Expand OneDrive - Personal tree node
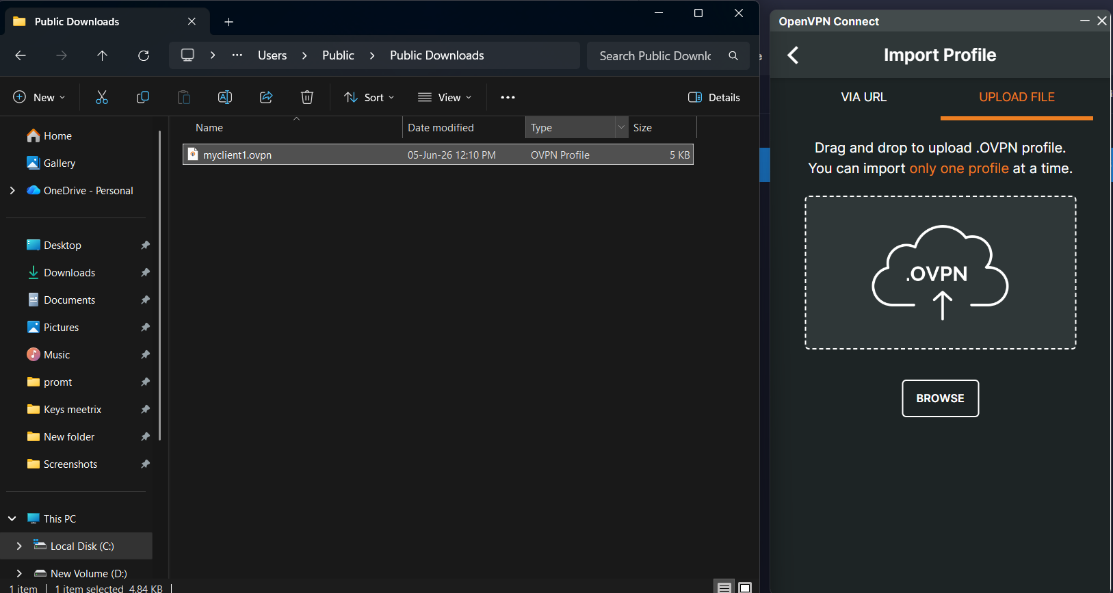Image resolution: width=1113 pixels, height=593 pixels. 12,190
